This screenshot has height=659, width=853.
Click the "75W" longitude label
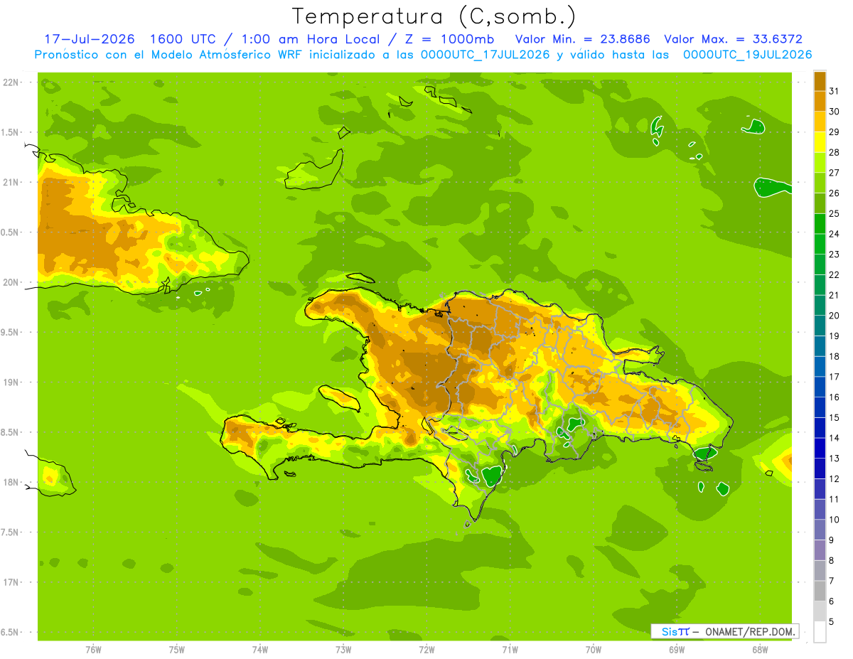pos(177,650)
